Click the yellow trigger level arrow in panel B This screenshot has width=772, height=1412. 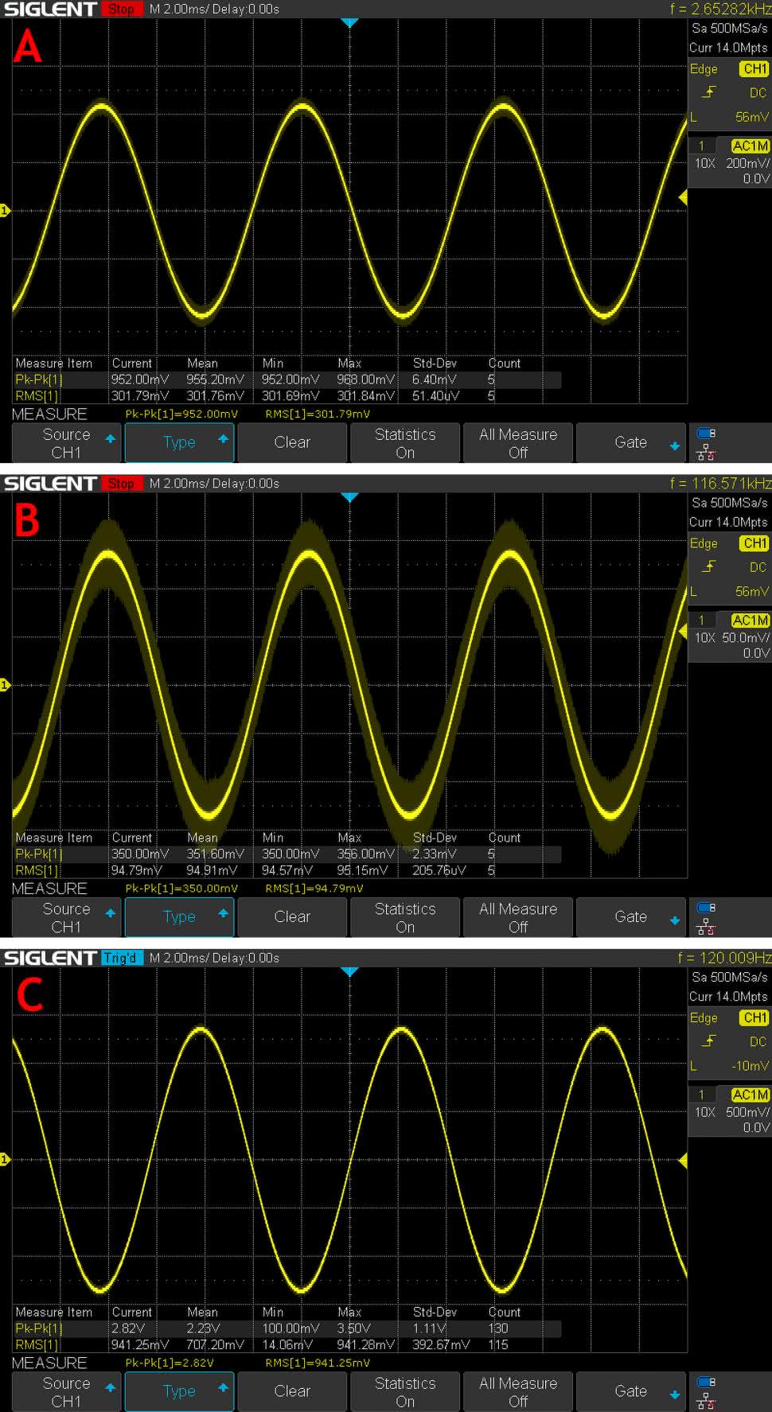(682, 631)
